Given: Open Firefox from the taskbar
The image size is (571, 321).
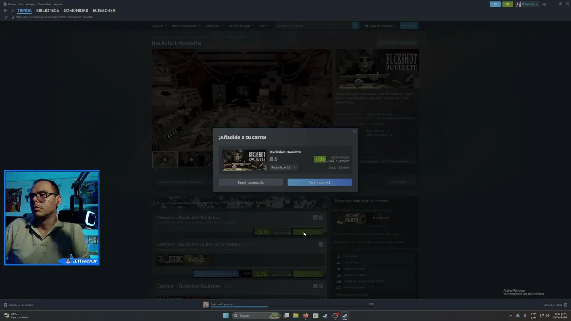Looking at the screenshot, I should point(306,316).
